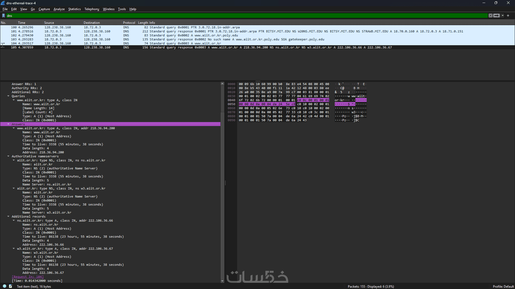Image resolution: width=515 pixels, height=289 pixels.
Task: Click the Profile: Default status text
Action: (x=503, y=287)
